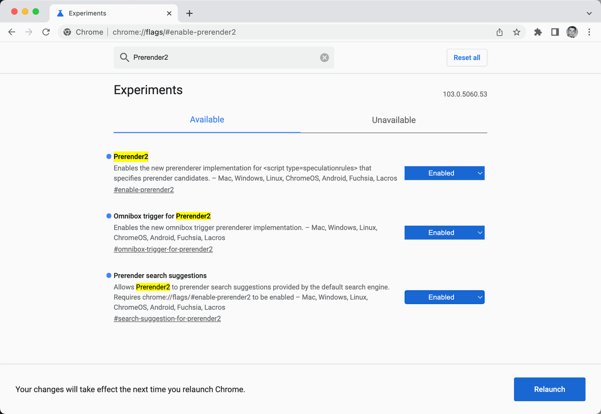Select the Available tab
The width and height of the screenshot is (601, 414).
tap(207, 120)
